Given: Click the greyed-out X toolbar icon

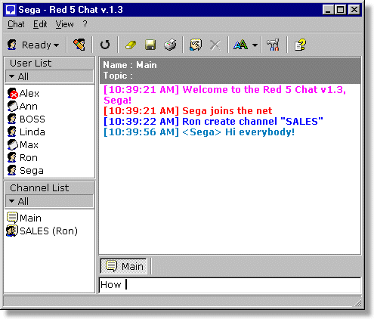Looking at the screenshot, I should [215, 45].
